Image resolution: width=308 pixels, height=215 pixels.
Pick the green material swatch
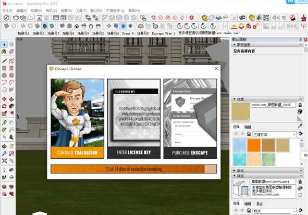pyautogui.click(x=268, y=160)
